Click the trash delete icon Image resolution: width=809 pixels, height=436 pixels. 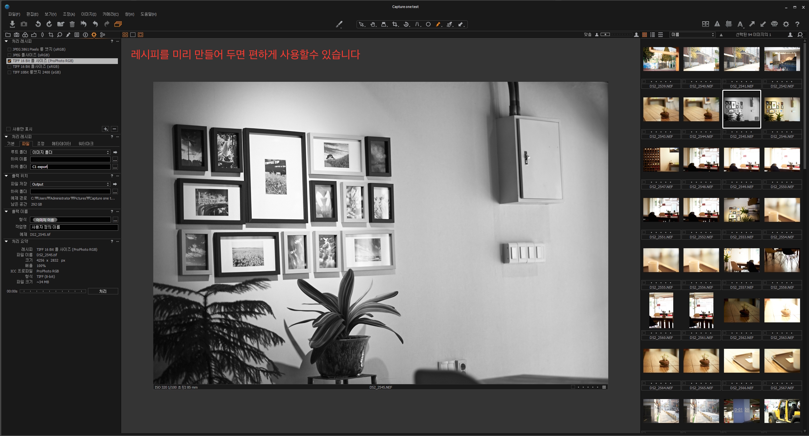(x=72, y=24)
